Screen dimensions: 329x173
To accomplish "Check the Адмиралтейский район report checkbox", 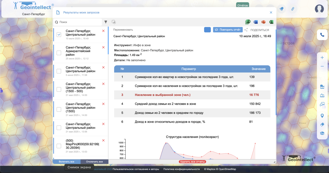I will [59, 53].
